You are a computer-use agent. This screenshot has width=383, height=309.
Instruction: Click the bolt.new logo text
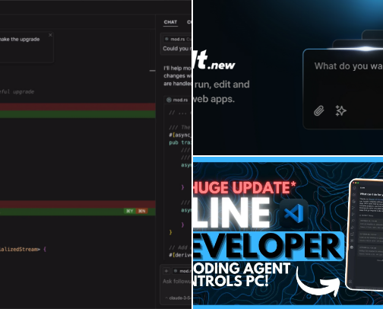pyautogui.click(x=214, y=60)
